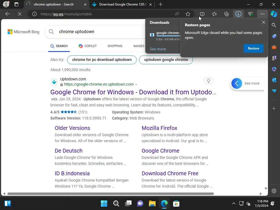This screenshot has height=210, width=280.
Task: Open the Older Versions sublink
Action: [x=72, y=128]
